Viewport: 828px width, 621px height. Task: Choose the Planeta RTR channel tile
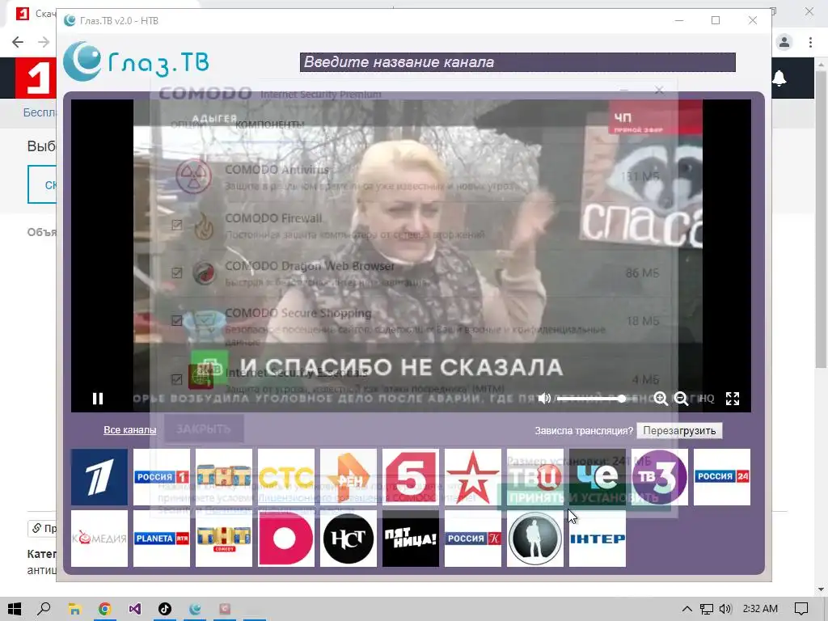[x=162, y=539]
